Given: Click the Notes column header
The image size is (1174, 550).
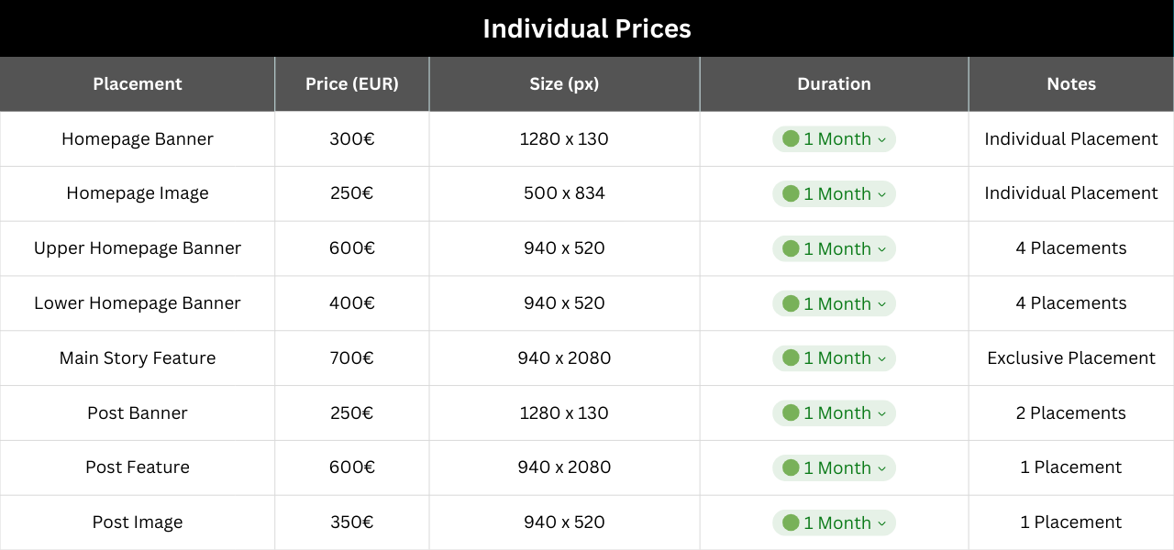Looking at the screenshot, I should click(1071, 84).
